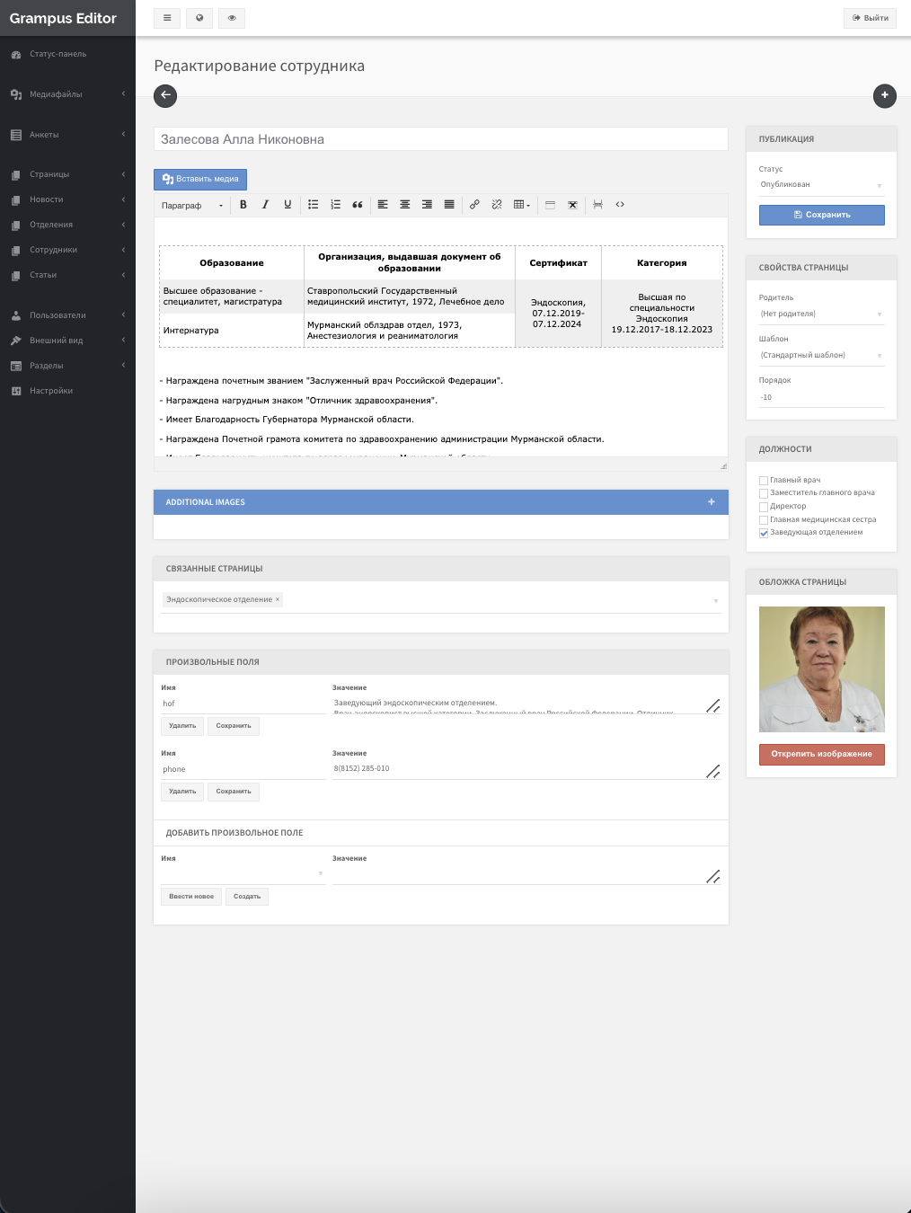The width and height of the screenshot is (911, 1213).
Task: Open the Статус dropdown
Action: pos(820,185)
